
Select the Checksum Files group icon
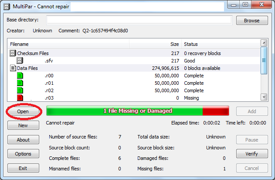[13, 53]
